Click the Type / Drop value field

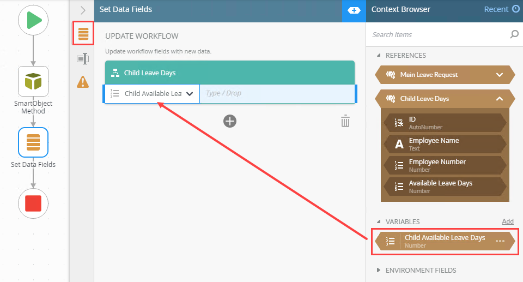[278, 94]
